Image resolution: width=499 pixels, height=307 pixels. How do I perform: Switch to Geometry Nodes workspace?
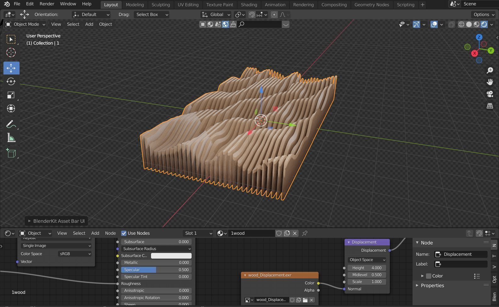pyautogui.click(x=372, y=5)
